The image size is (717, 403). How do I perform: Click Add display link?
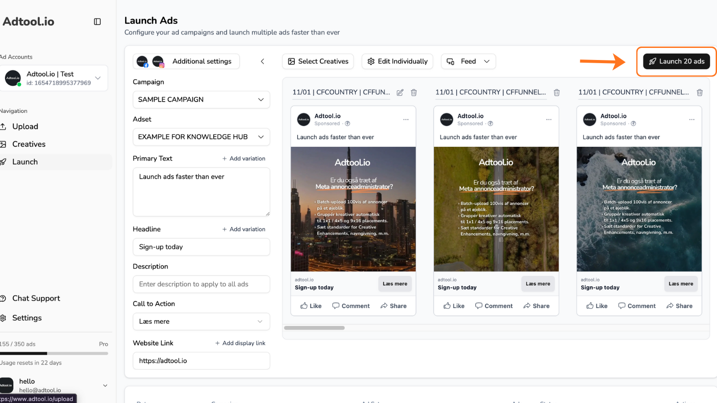[240, 343]
